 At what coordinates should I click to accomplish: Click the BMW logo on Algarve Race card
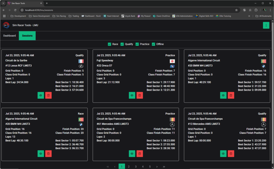coord(81,124)
